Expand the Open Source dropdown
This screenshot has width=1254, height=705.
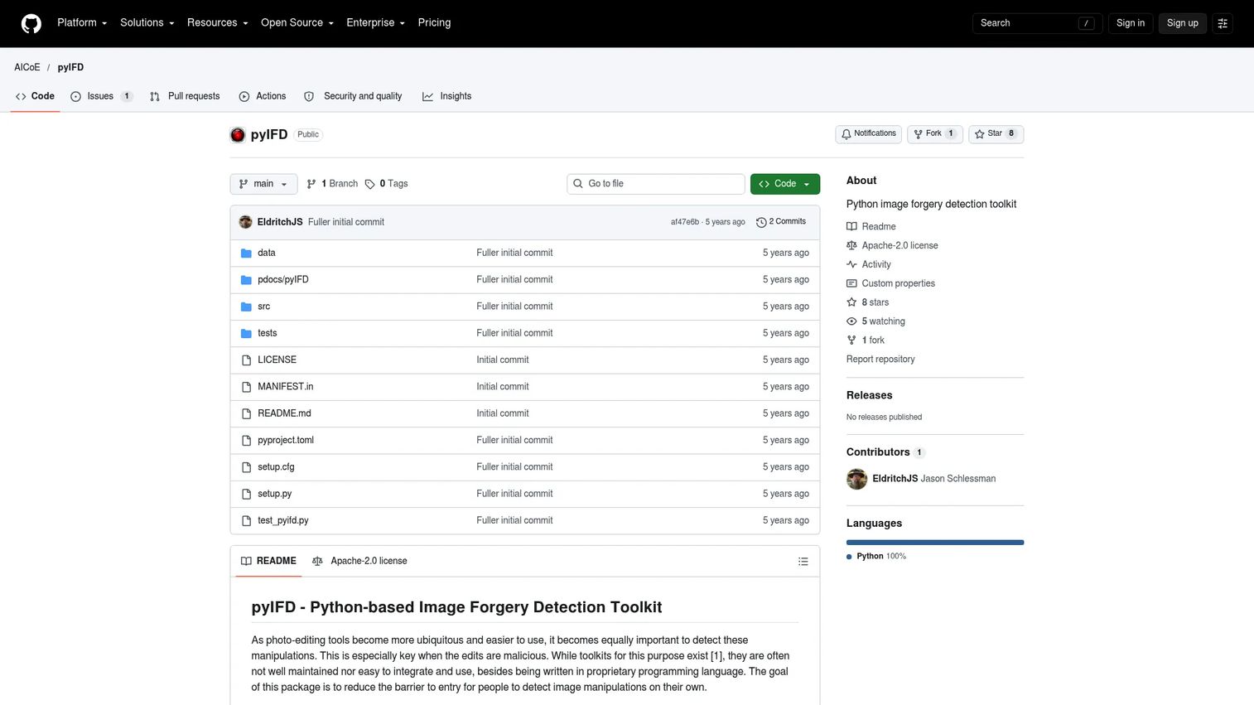pyautogui.click(x=297, y=23)
